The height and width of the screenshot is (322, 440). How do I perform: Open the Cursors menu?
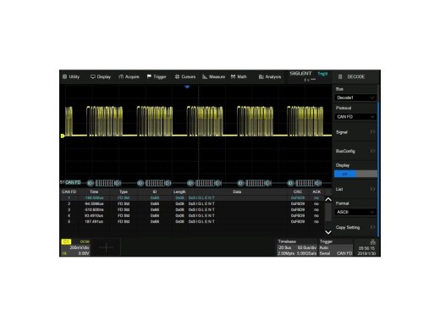pyautogui.click(x=185, y=76)
